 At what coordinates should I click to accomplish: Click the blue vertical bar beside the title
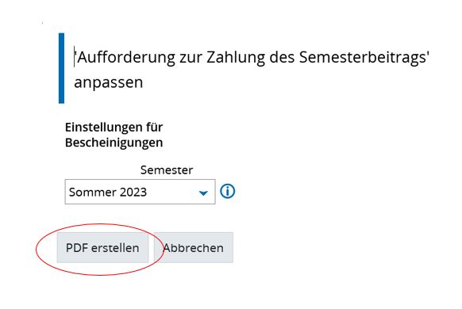point(61,68)
